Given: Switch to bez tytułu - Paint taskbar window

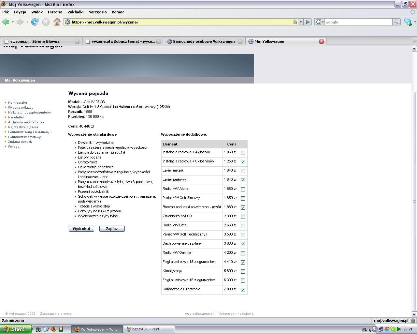Looking at the screenshot, I should [x=149, y=329].
